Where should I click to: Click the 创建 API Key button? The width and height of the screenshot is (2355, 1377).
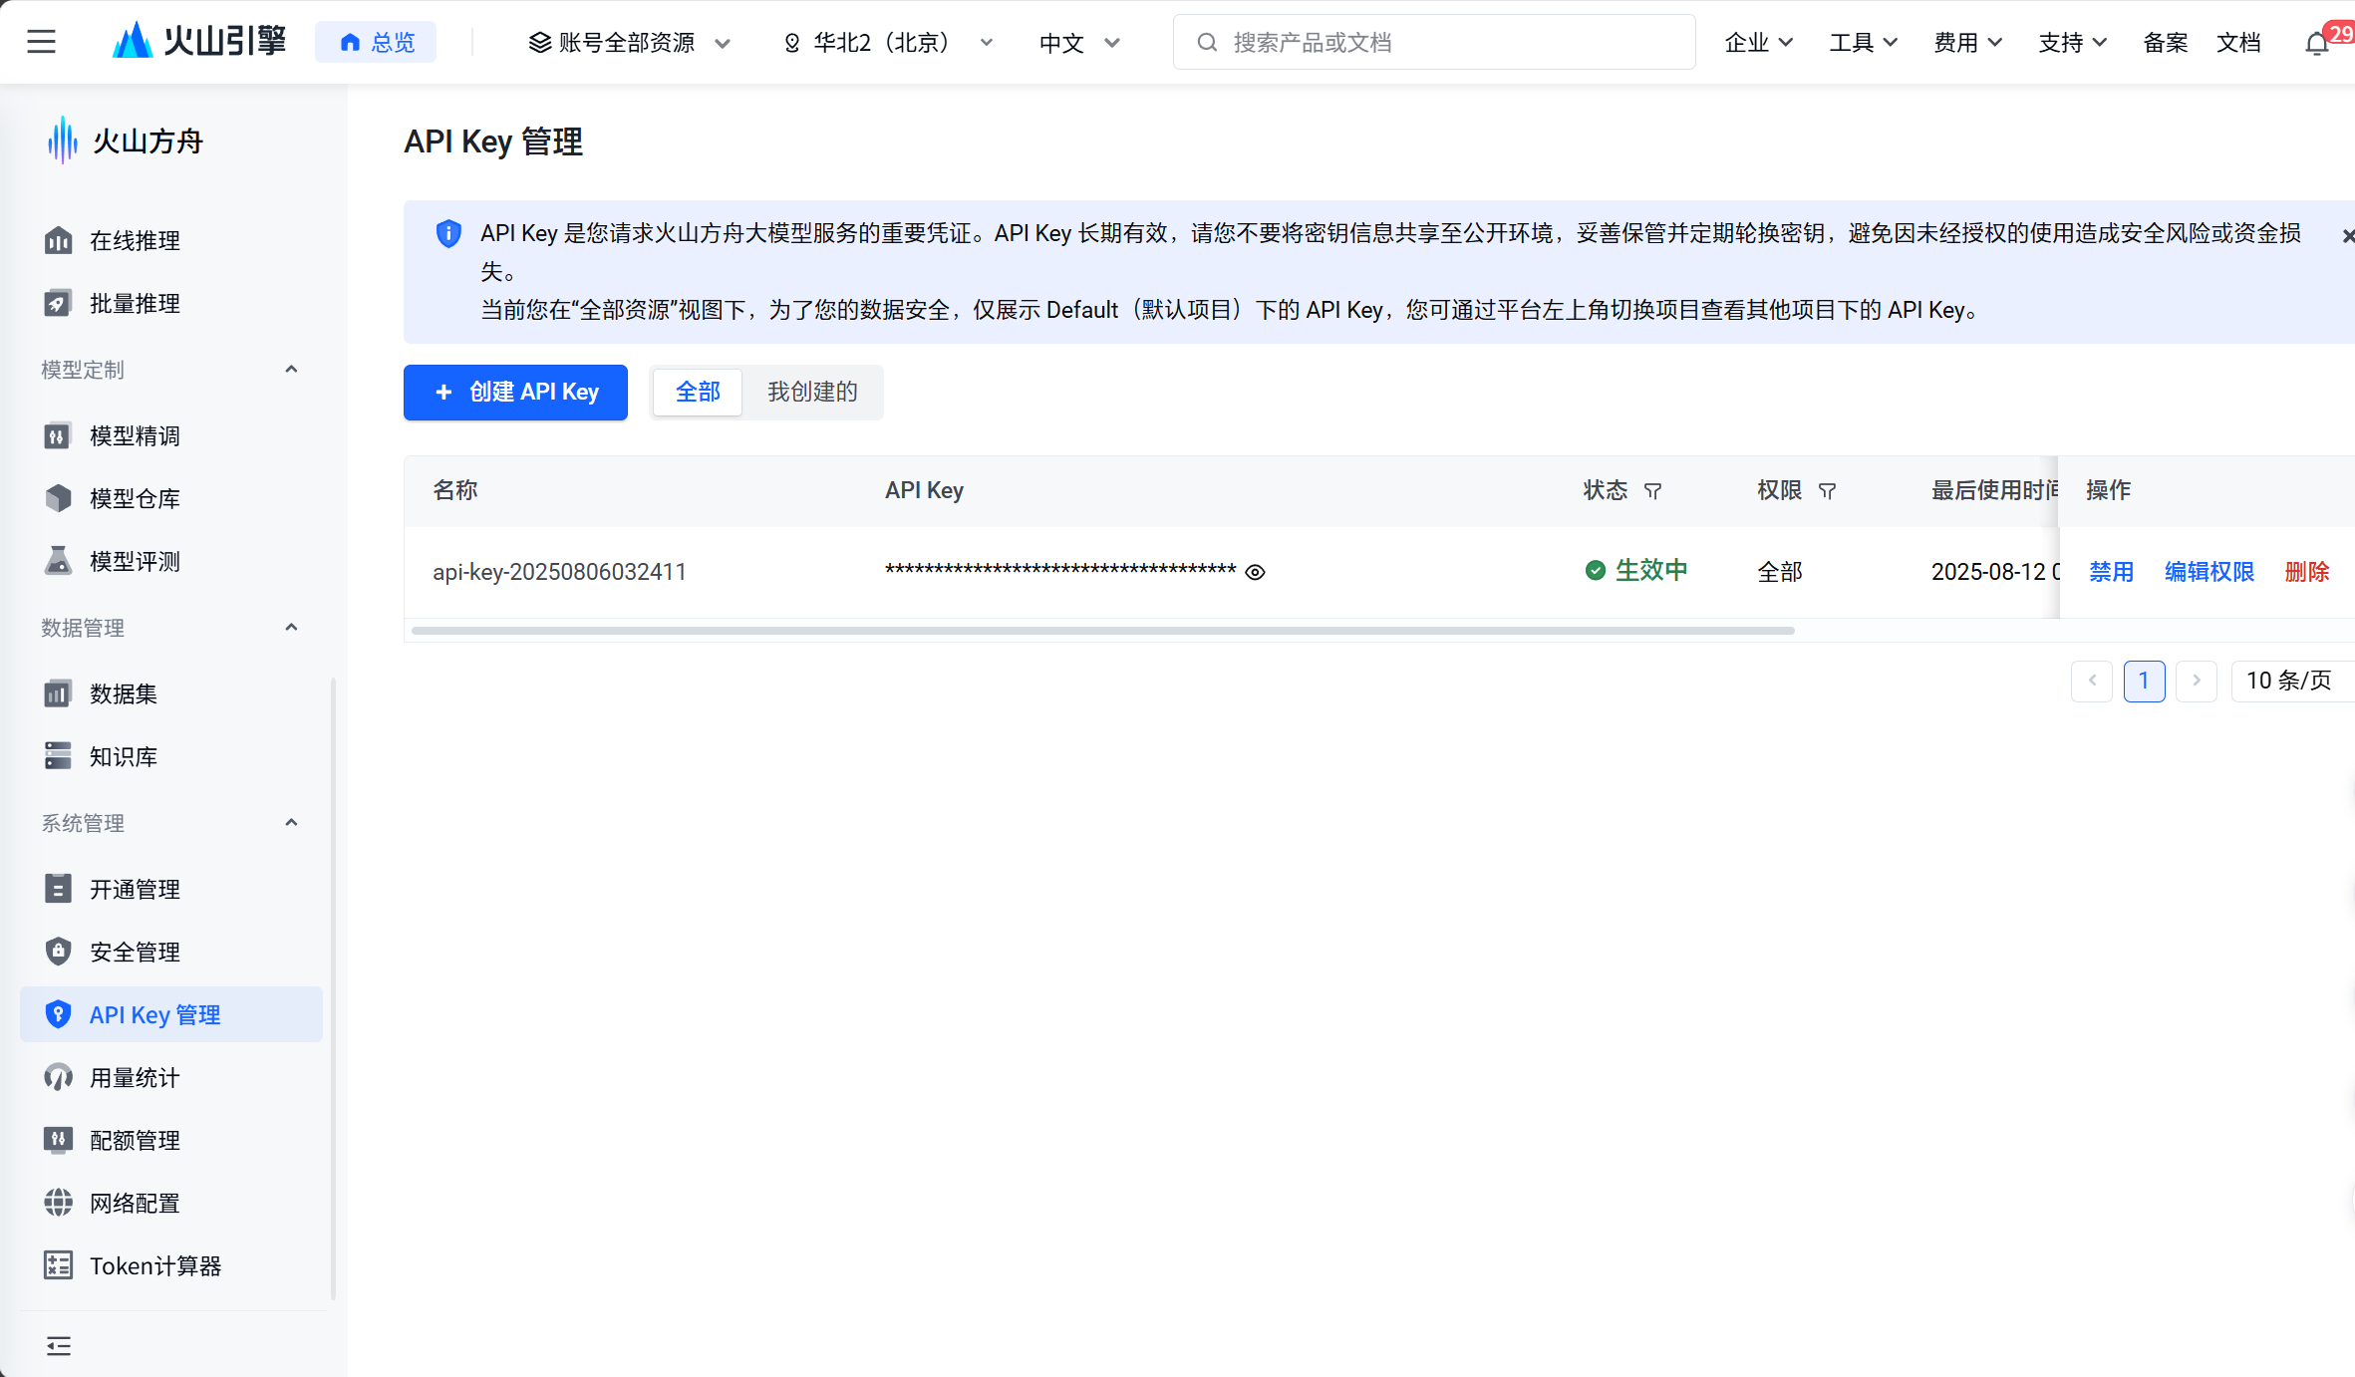pos(515,392)
